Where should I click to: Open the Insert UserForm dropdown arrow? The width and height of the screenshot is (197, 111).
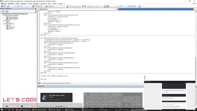[6, 6]
